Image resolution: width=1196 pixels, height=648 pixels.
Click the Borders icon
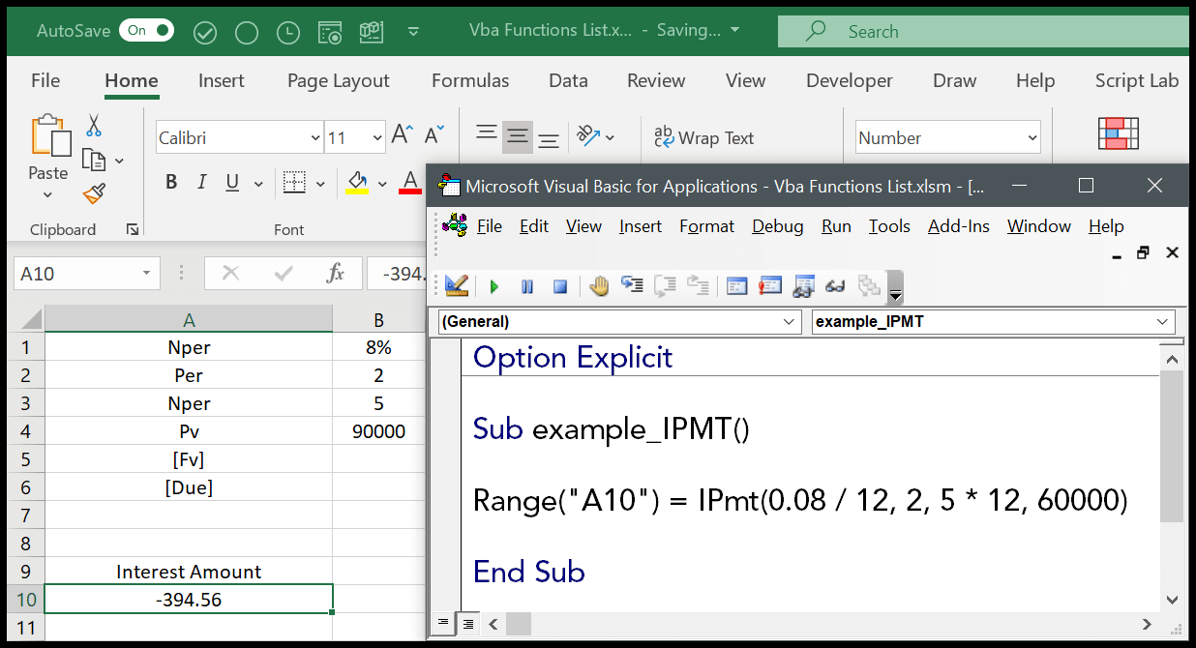[294, 182]
